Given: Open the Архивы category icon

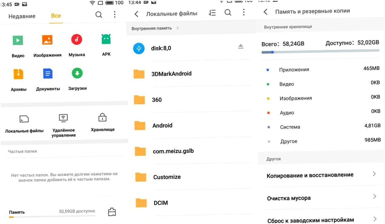Looking at the screenshot, I should click(18, 74).
